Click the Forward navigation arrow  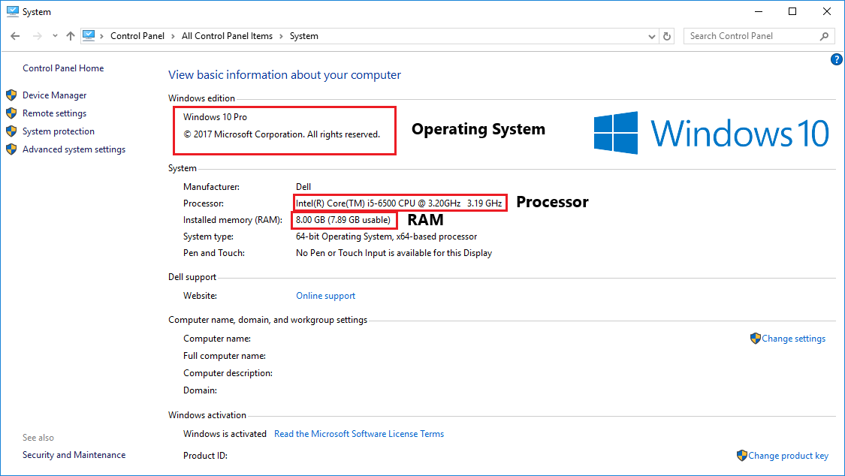point(38,36)
